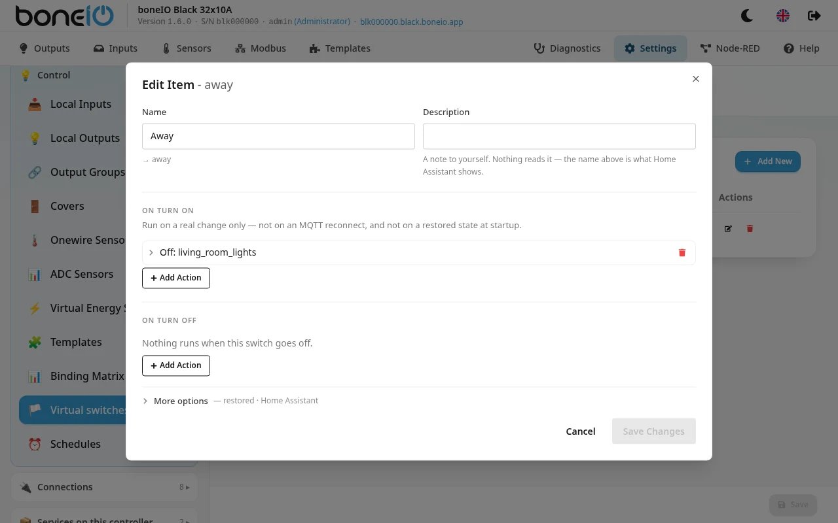The image size is (838, 523).
Task: Add Action under On Turn On
Action: click(176, 278)
